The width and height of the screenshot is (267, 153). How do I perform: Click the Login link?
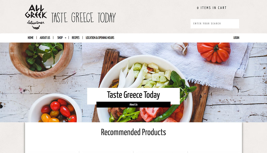pos(236,38)
